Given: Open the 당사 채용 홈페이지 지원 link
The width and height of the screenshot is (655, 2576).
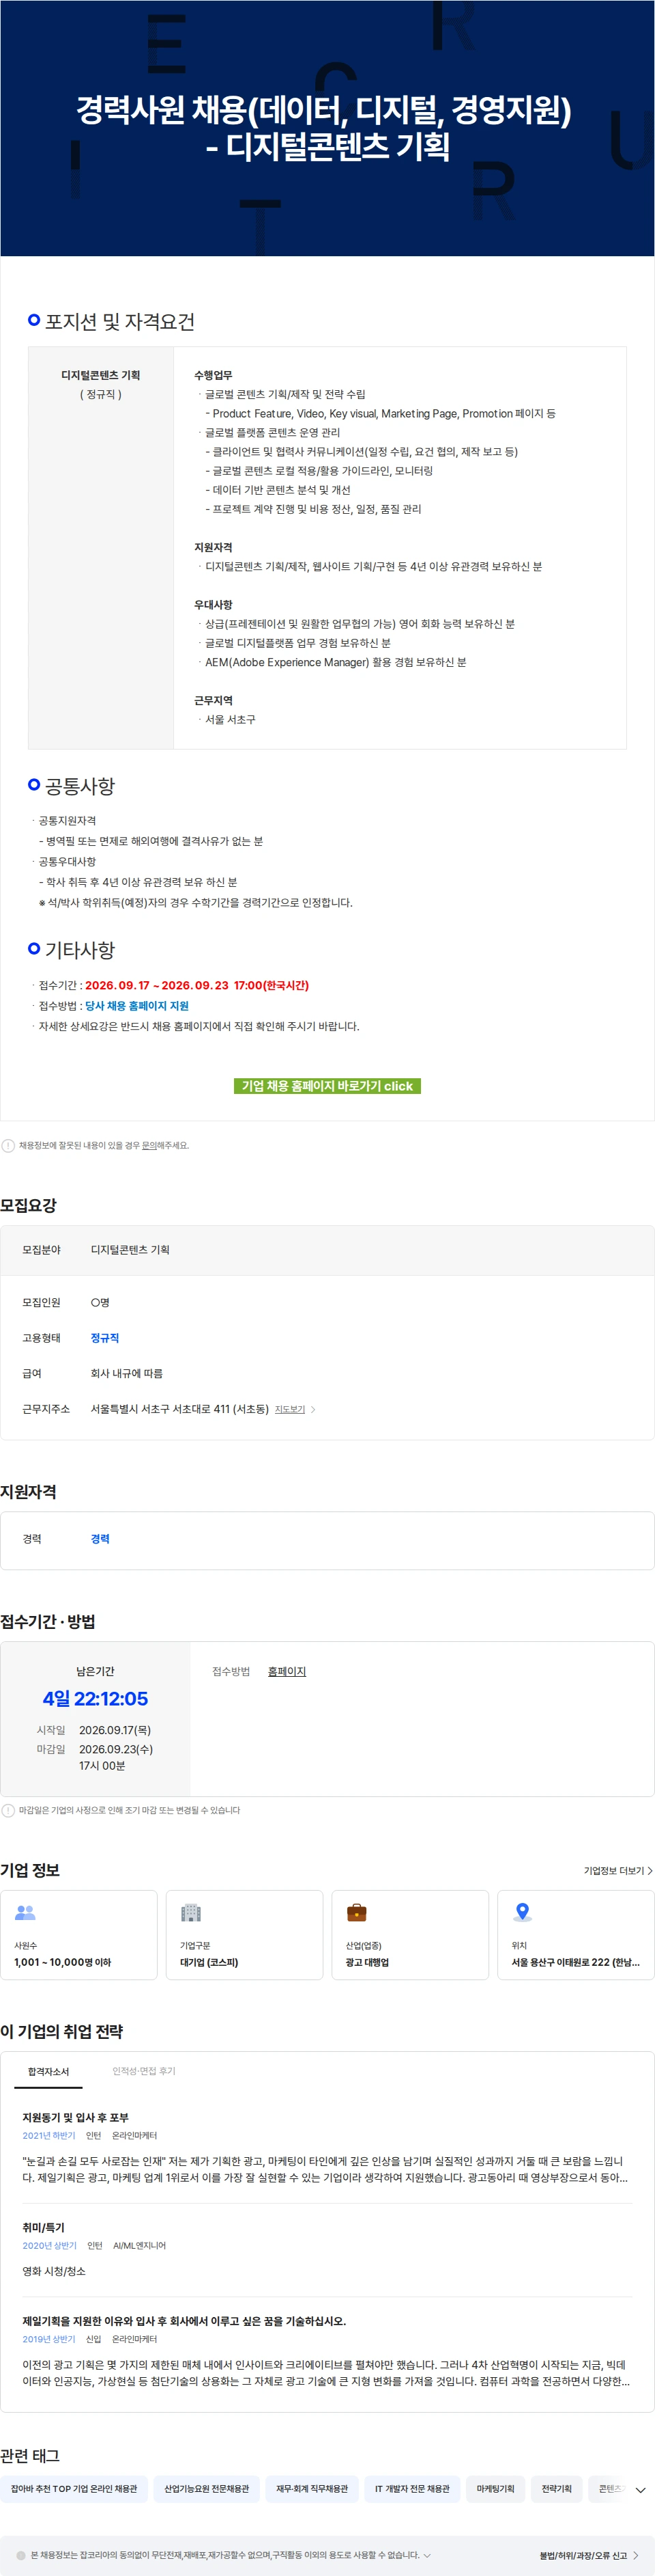Looking at the screenshot, I should pos(136,1005).
